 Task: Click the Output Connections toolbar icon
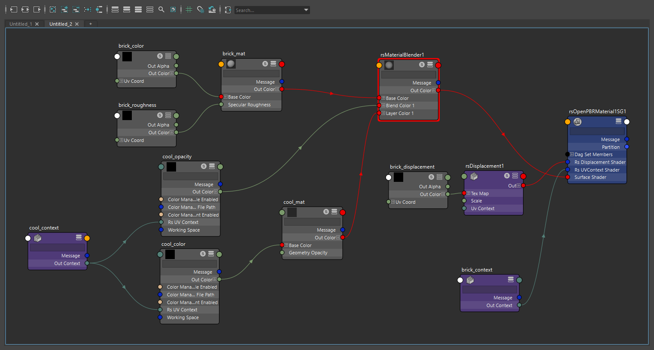pos(37,9)
